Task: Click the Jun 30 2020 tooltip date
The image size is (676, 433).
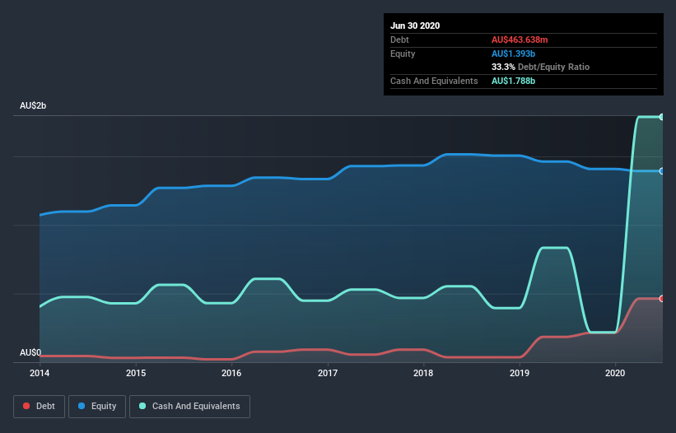Action: point(415,26)
